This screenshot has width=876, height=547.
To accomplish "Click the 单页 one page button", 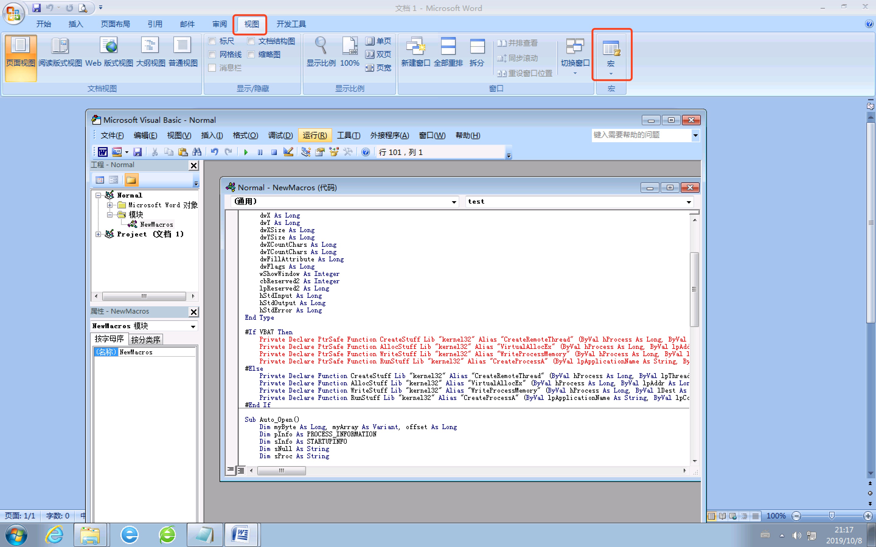I will coord(378,41).
